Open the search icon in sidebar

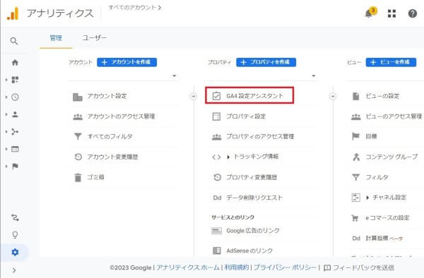14,41
